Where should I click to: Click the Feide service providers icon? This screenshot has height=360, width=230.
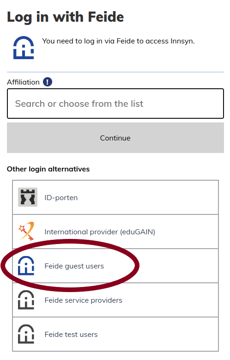pos(26,300)
